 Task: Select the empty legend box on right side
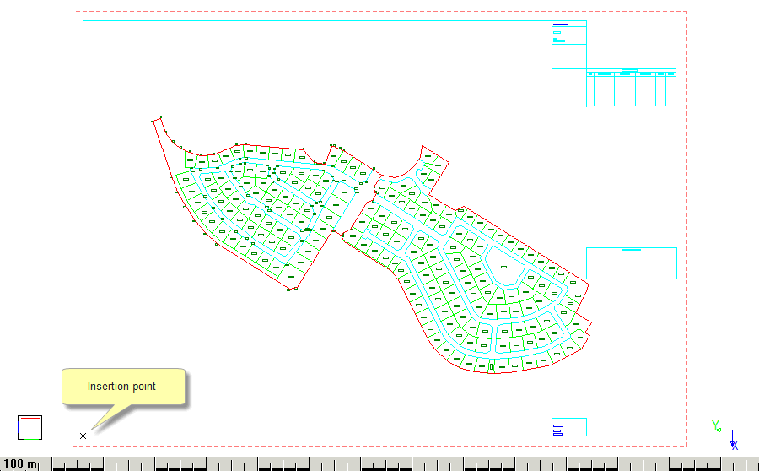[x=631, y=263]
